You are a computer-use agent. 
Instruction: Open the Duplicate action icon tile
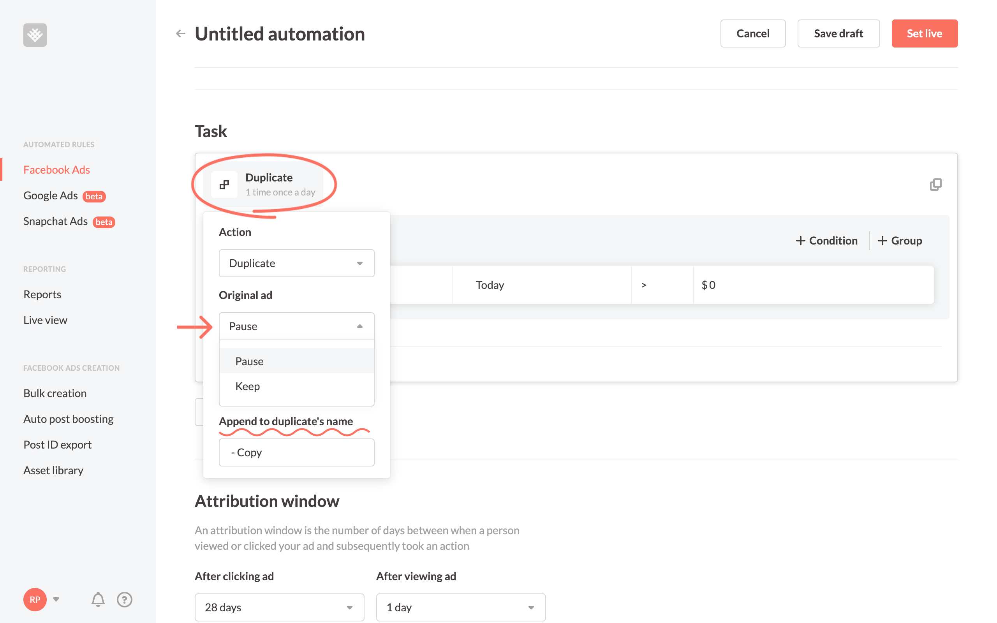(x=224, y=185)
